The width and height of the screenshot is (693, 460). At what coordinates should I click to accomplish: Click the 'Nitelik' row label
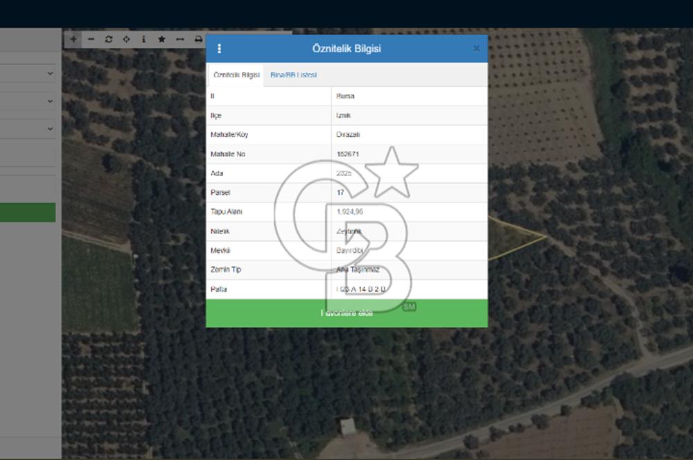point(220,231)
